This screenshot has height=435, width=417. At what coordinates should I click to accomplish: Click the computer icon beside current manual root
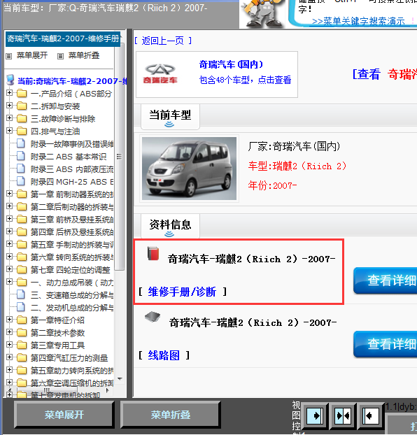[x=10, y=80]
